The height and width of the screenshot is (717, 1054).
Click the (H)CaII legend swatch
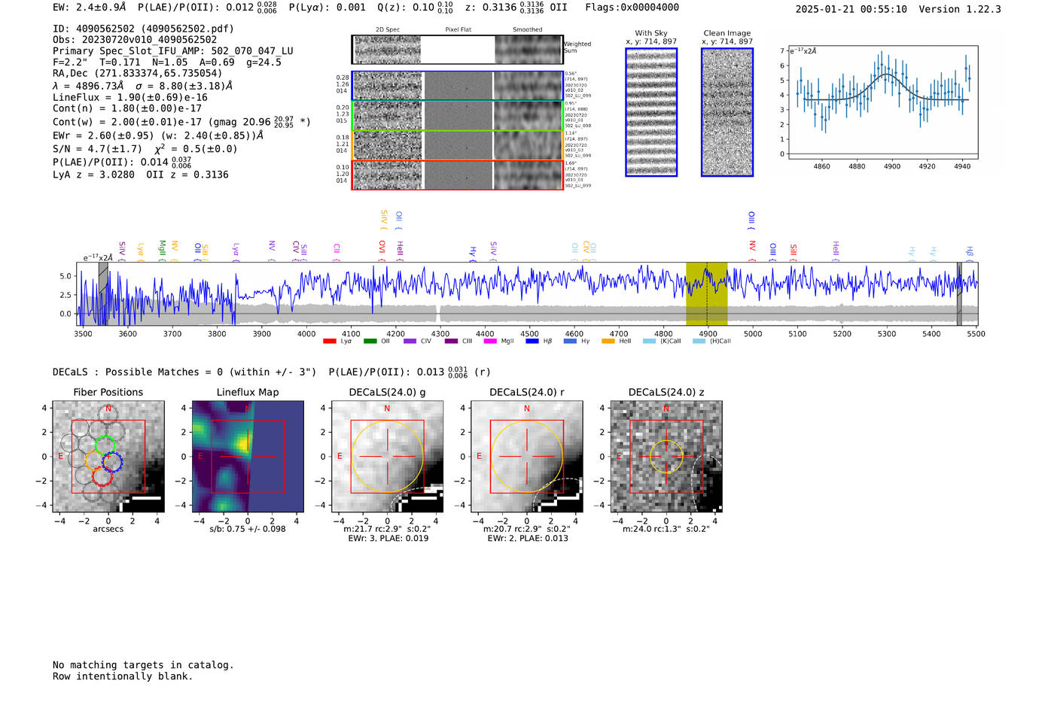coord(699,341)
